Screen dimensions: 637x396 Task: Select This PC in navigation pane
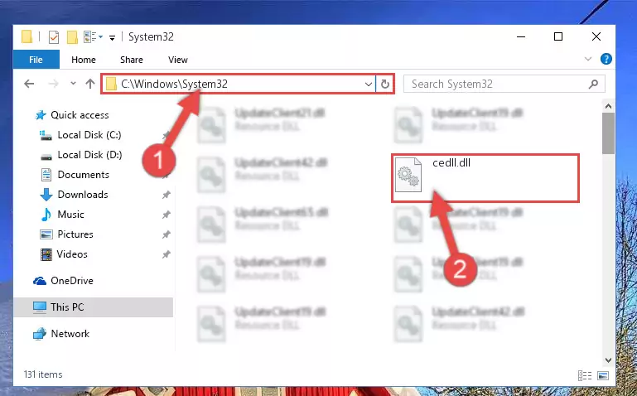pyautogui.click(x=94, y=307)
